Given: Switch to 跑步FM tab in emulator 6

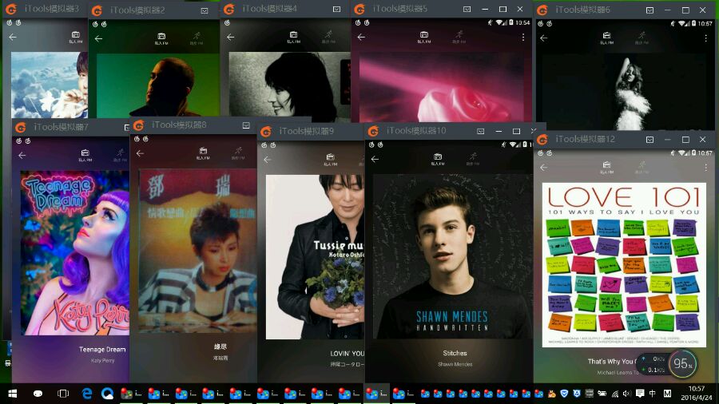Looking at the screenshot, I should pos(642,38).
